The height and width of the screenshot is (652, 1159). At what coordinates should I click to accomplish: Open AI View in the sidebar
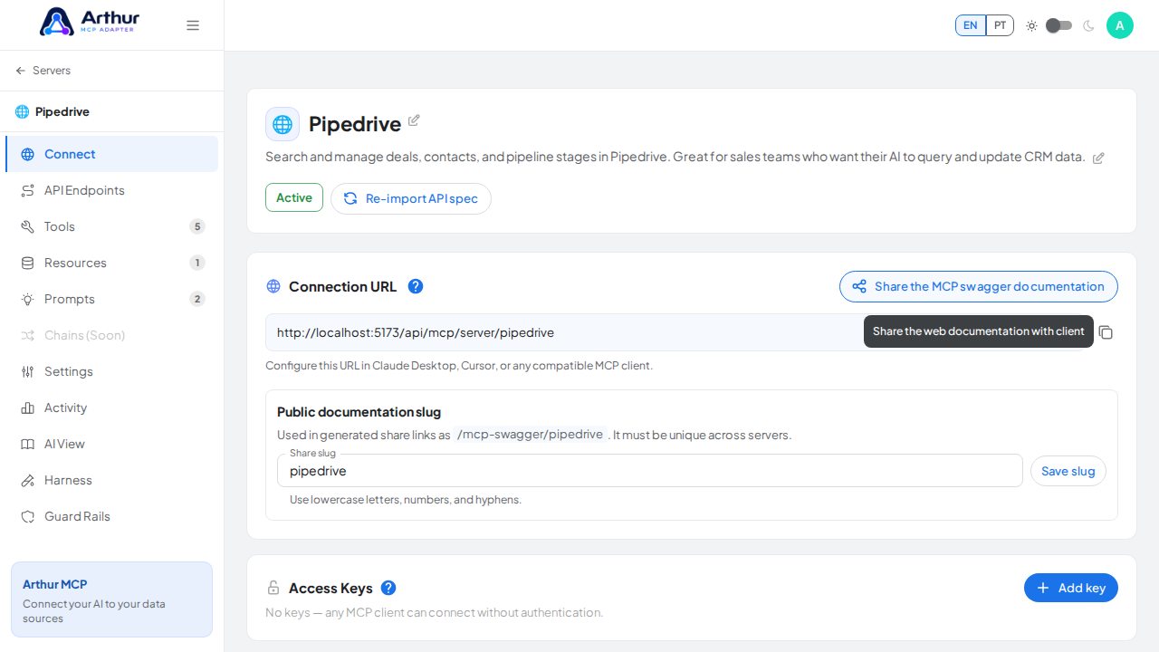click(x=111, y=444)
